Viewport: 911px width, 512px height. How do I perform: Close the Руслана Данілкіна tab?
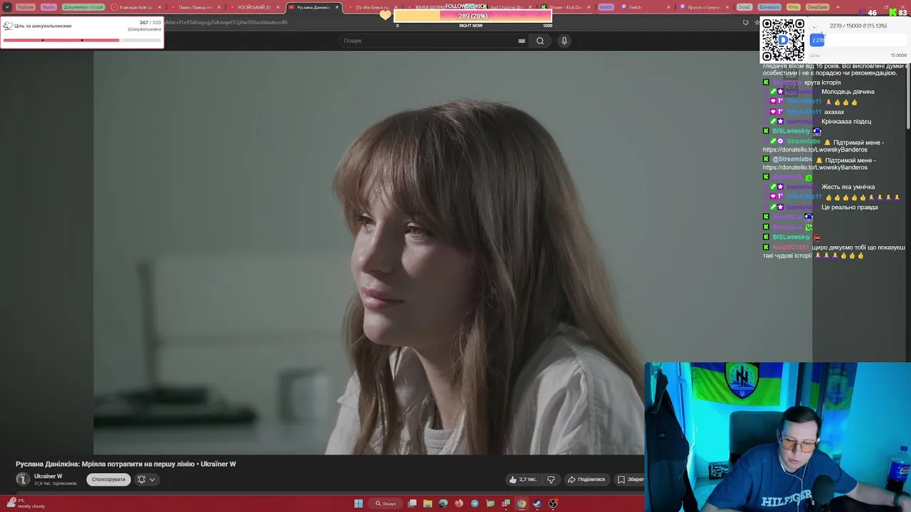(337, 7)
